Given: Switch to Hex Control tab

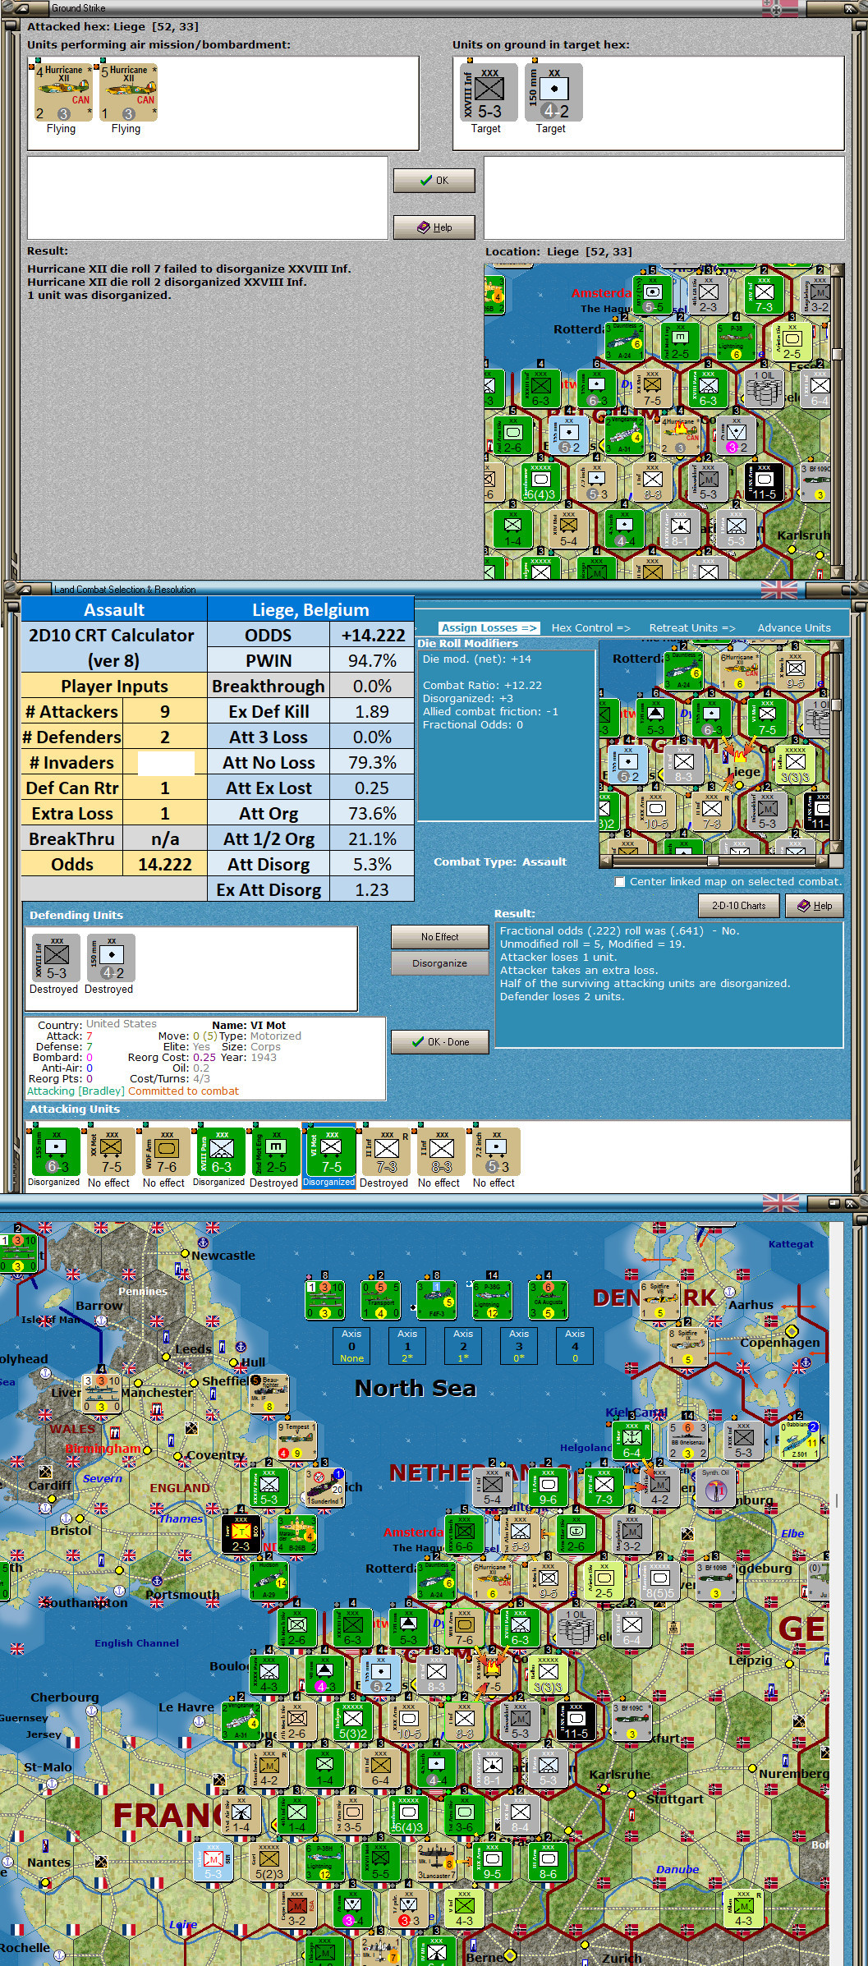Looking at the screenshot, I should [590, 627].
